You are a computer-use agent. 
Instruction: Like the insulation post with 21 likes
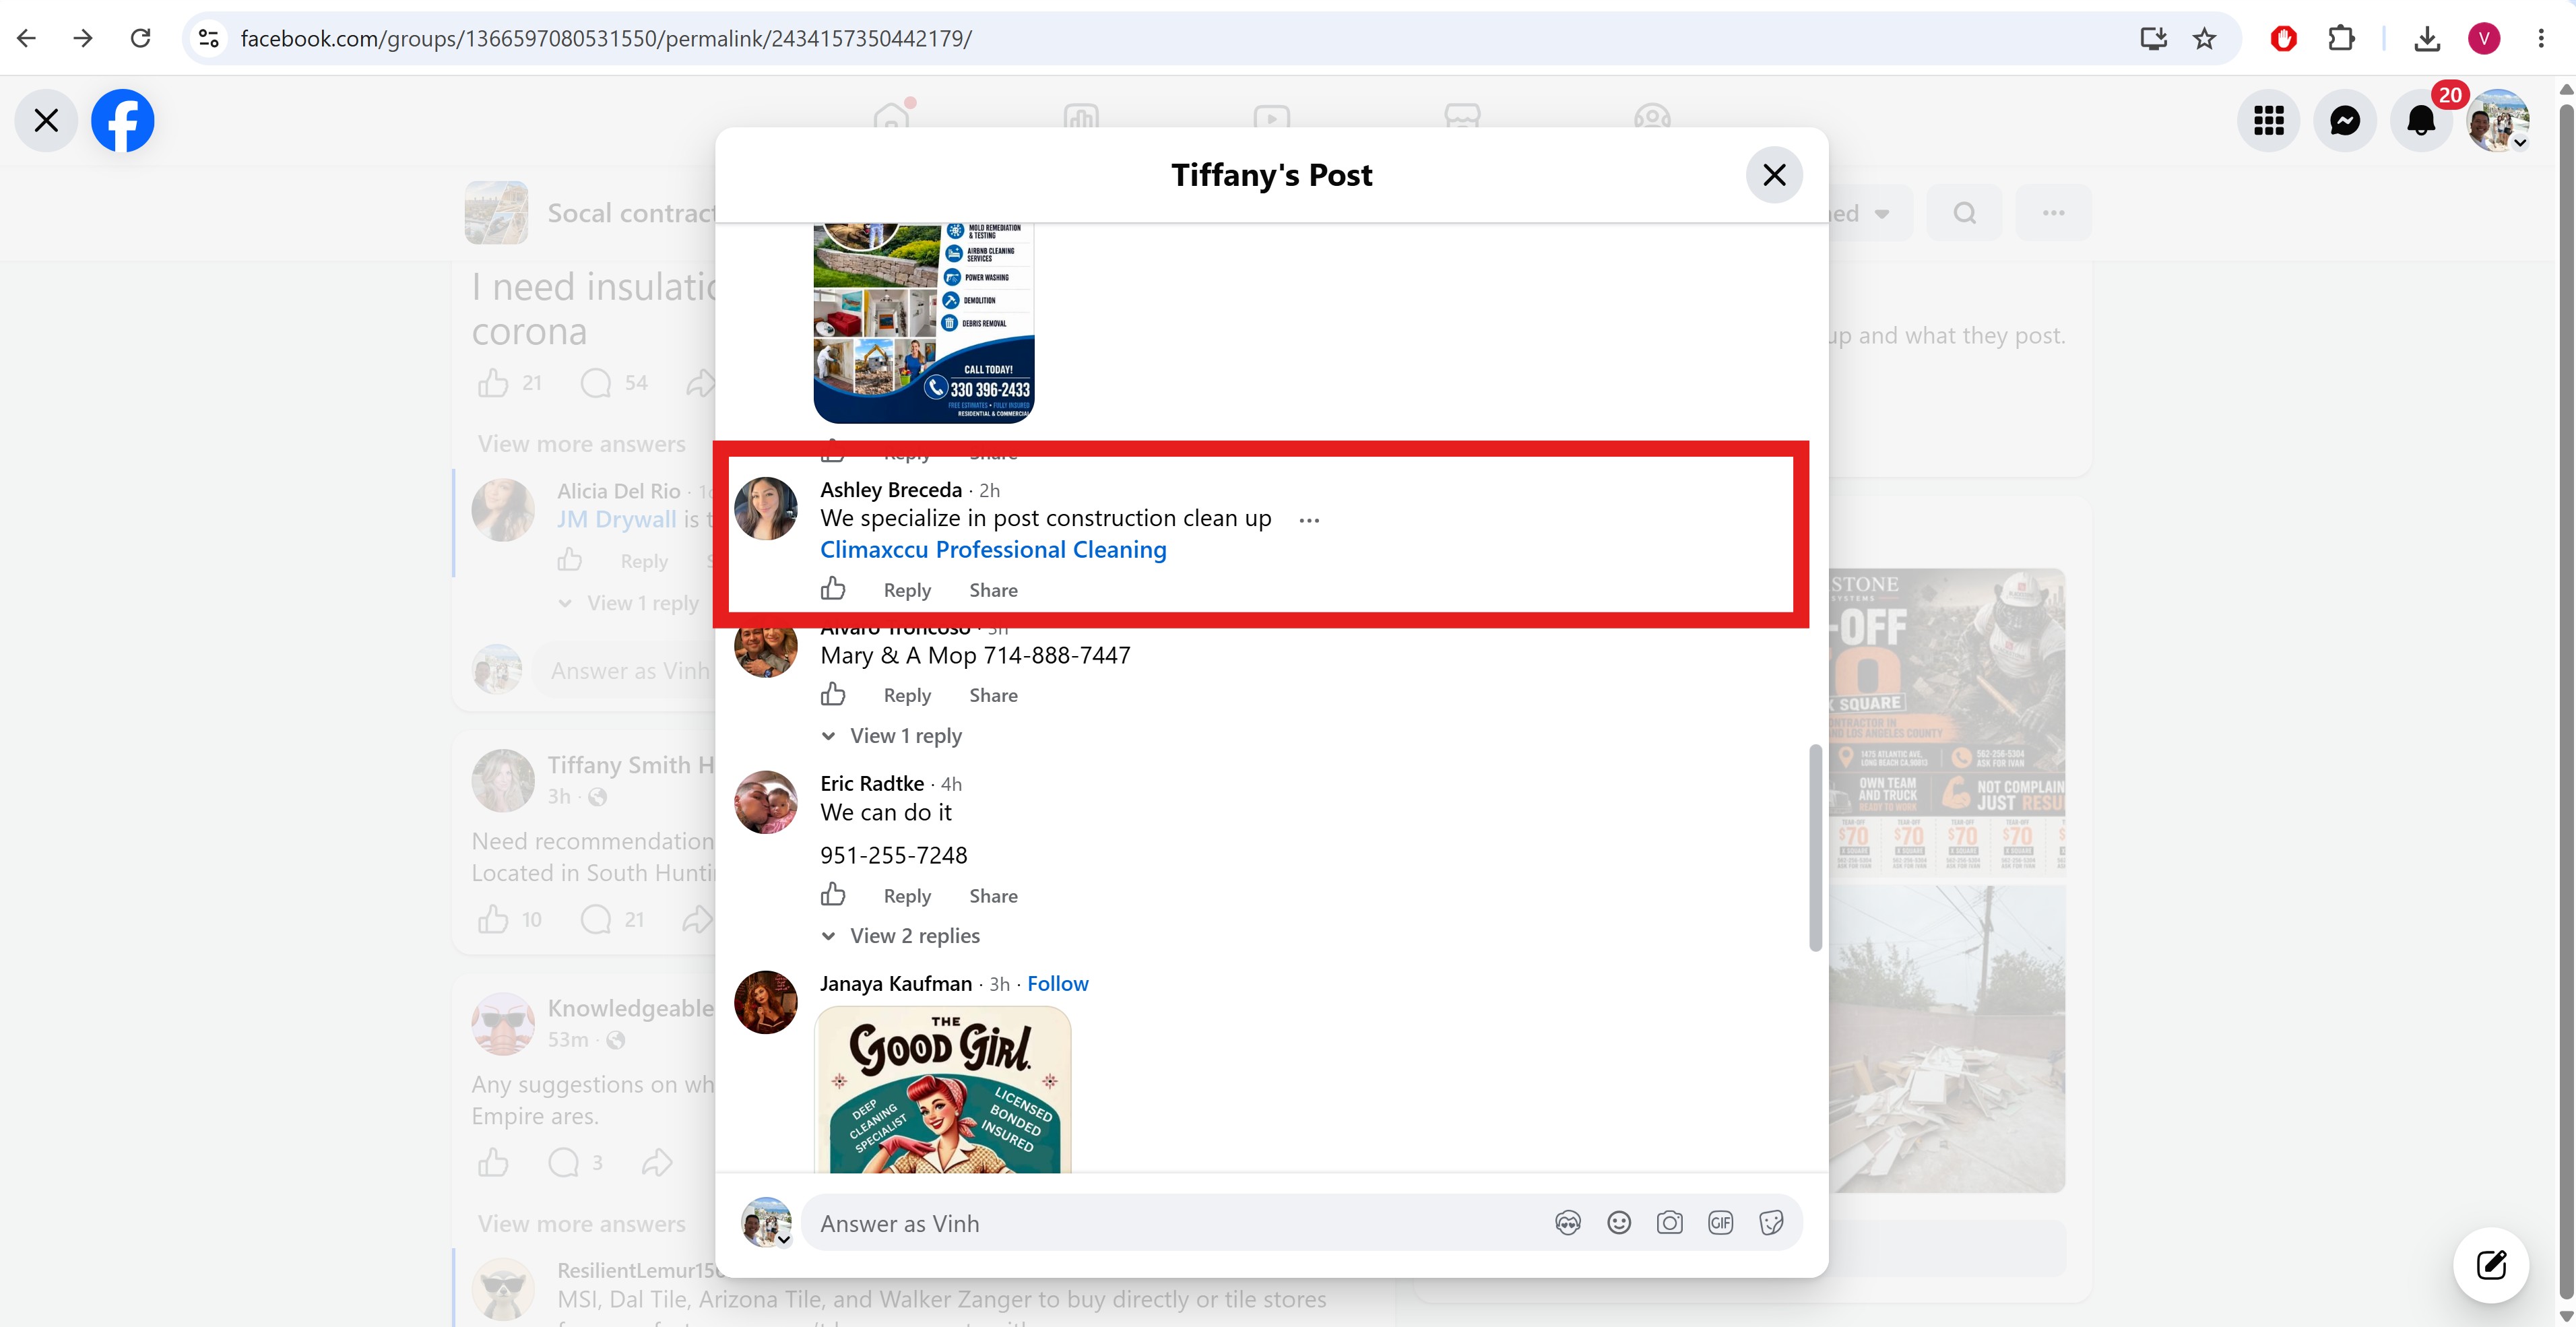(493, 383)
